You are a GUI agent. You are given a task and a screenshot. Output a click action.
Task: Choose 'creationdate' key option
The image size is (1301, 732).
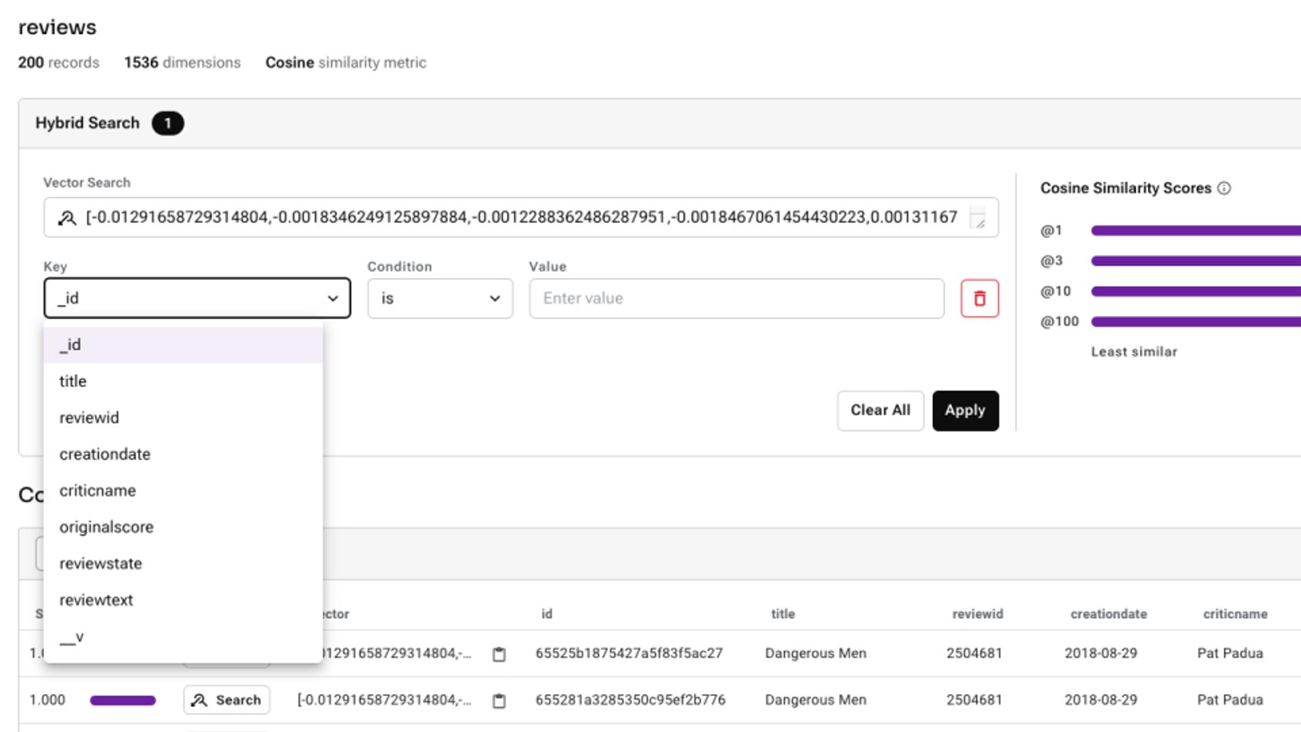coord(104,454)
